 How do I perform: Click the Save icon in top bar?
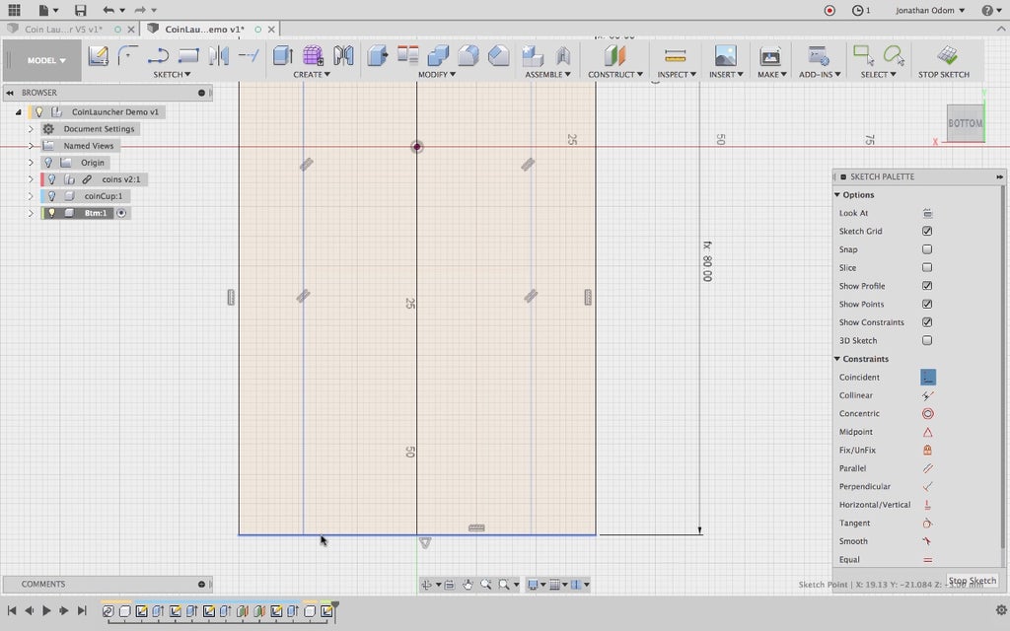81,10
